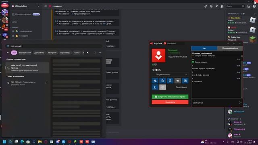Select 'Параметры' filter in Windows search

pos(65,53)
